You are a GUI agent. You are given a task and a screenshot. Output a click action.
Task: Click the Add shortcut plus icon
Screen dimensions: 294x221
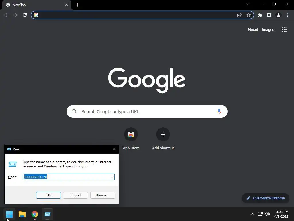click(163, 134)
